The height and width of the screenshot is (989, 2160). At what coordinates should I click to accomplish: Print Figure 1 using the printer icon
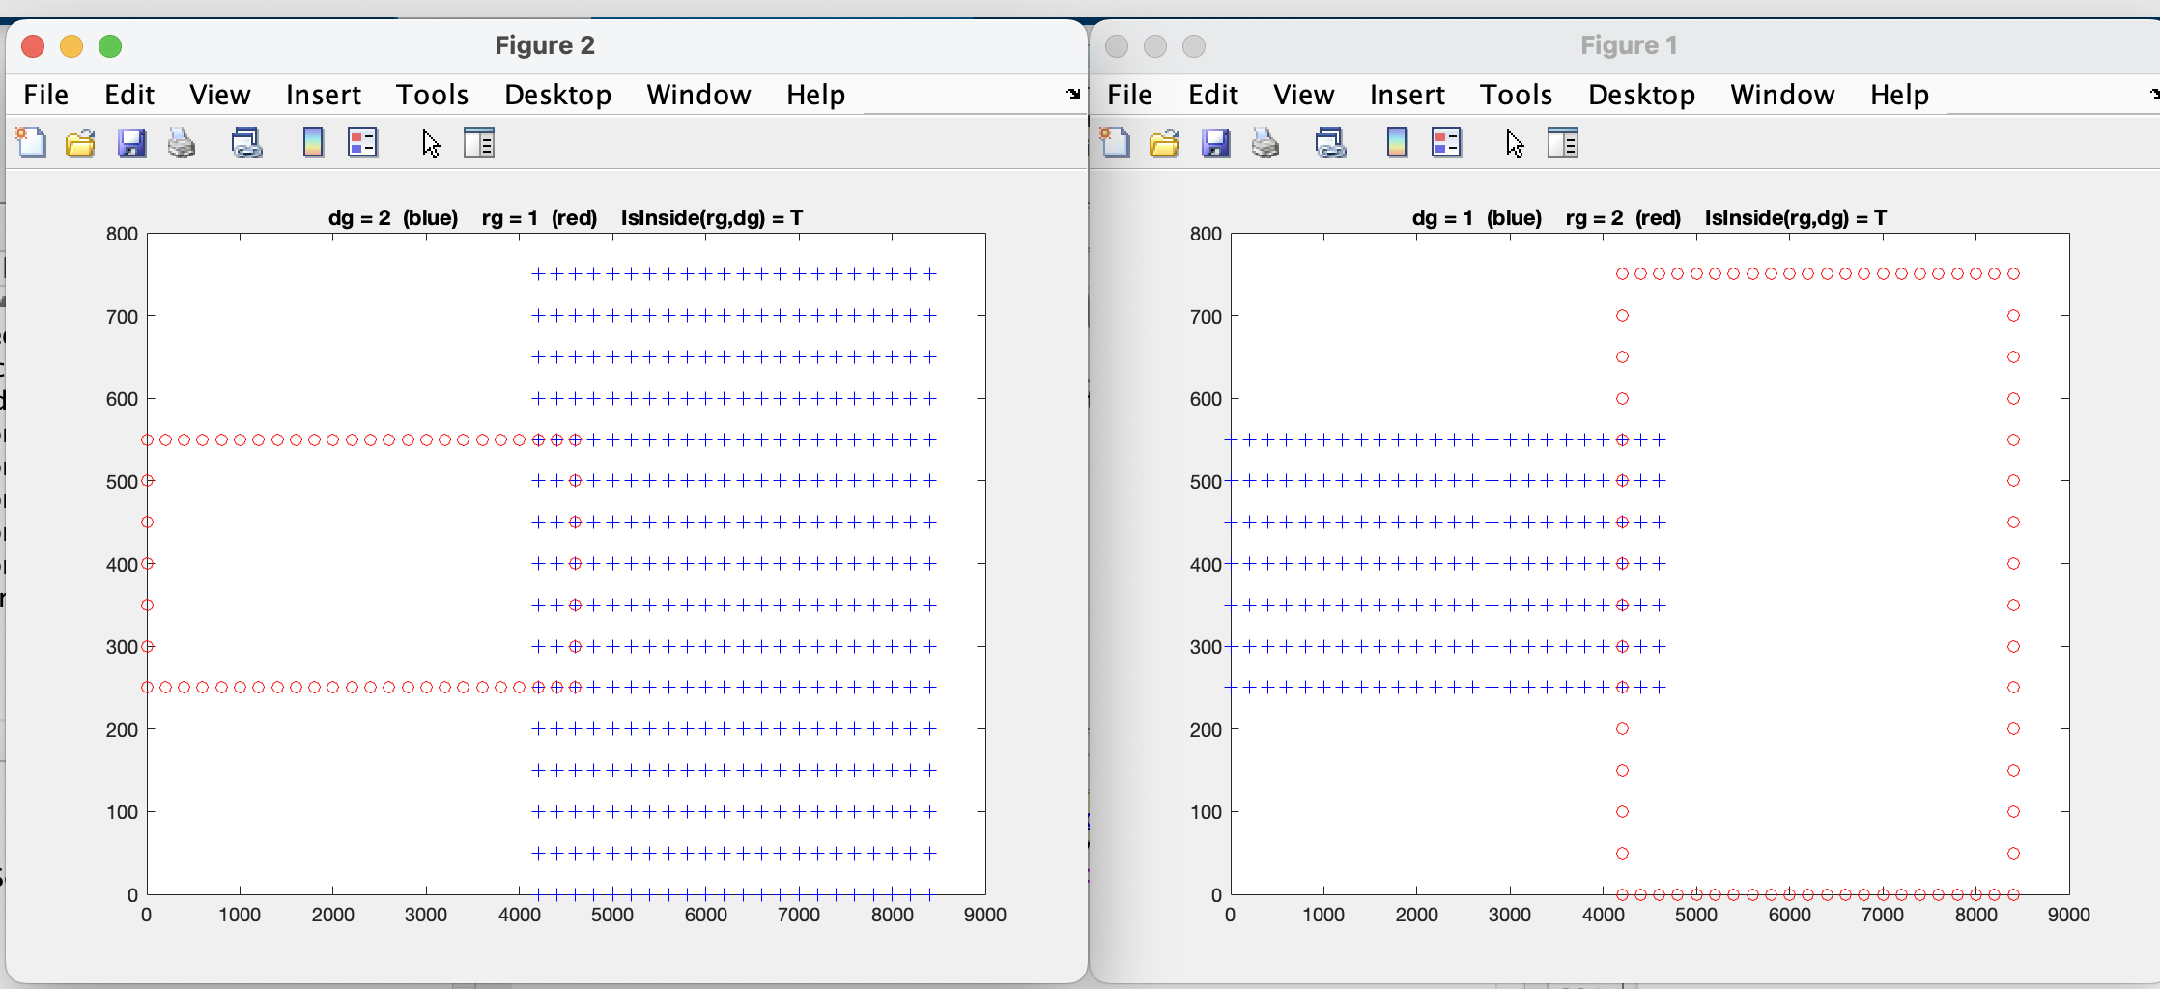(x=1265, y=144)
